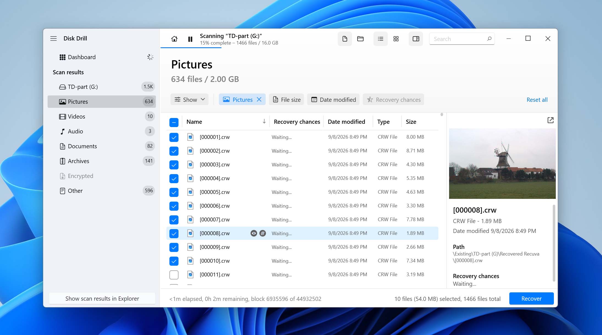Uncheck the [000010].crw checkbox
The image size is (602, 335).
pyautogui.click(x=174, y=261)
